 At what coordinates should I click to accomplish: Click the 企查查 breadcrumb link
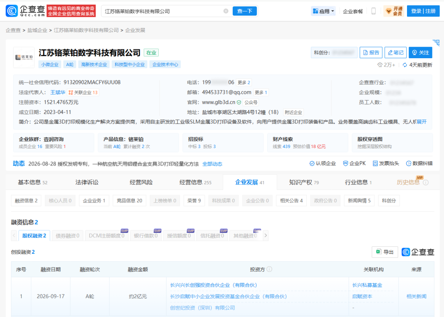coord(13,30)
